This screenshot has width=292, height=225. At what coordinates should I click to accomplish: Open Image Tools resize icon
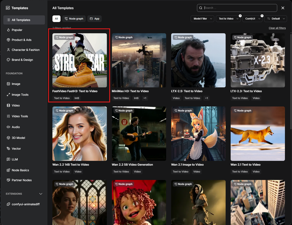coord(8,95)
